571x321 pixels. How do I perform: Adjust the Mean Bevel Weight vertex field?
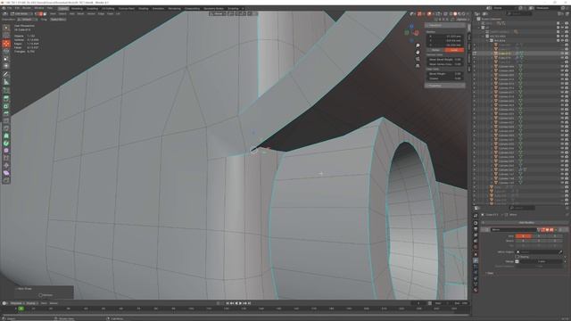[x=445, y=60]
